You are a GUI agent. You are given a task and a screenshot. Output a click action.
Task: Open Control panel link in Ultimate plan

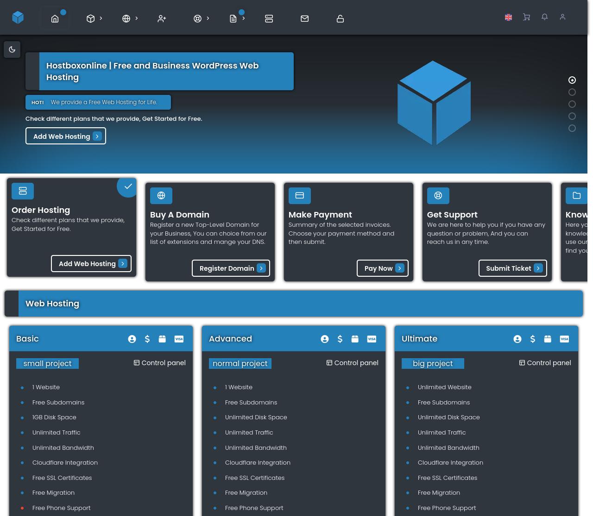(545, 363)
